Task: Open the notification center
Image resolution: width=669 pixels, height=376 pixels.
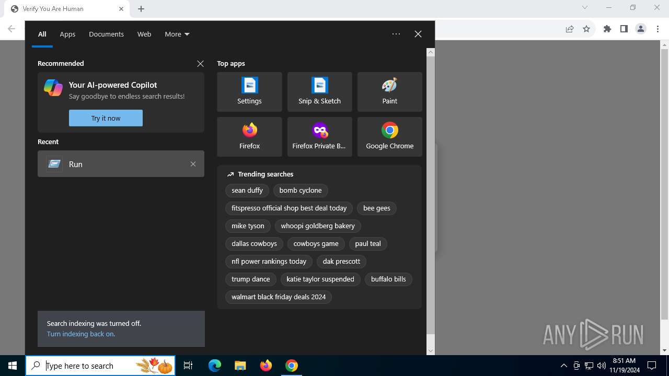Action: [652, 366]
